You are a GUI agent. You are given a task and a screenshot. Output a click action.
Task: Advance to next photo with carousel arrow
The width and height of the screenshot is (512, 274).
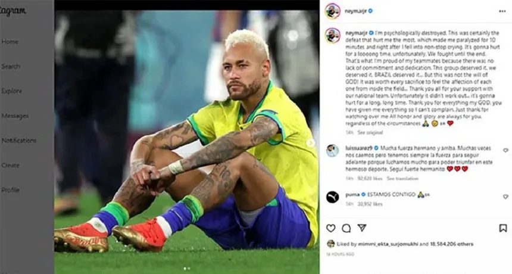coord(310,143)
